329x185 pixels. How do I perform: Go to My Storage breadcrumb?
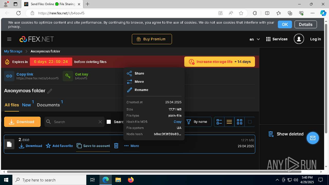point(13,51)
